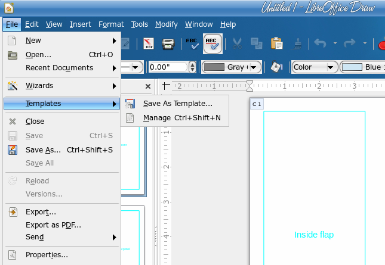Open the Window menu

click(x=199, y=24)
